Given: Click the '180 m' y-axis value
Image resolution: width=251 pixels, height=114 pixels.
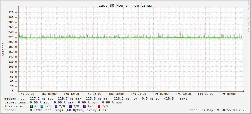Looking at the screenshot, I should coord(12,47).
